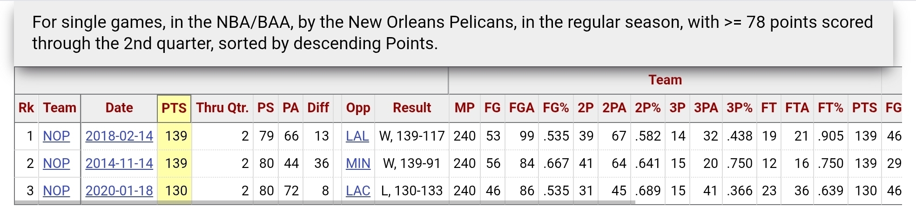Click the MIN opponent link
This screenshot has height=219, width=916.
[358, 163]
